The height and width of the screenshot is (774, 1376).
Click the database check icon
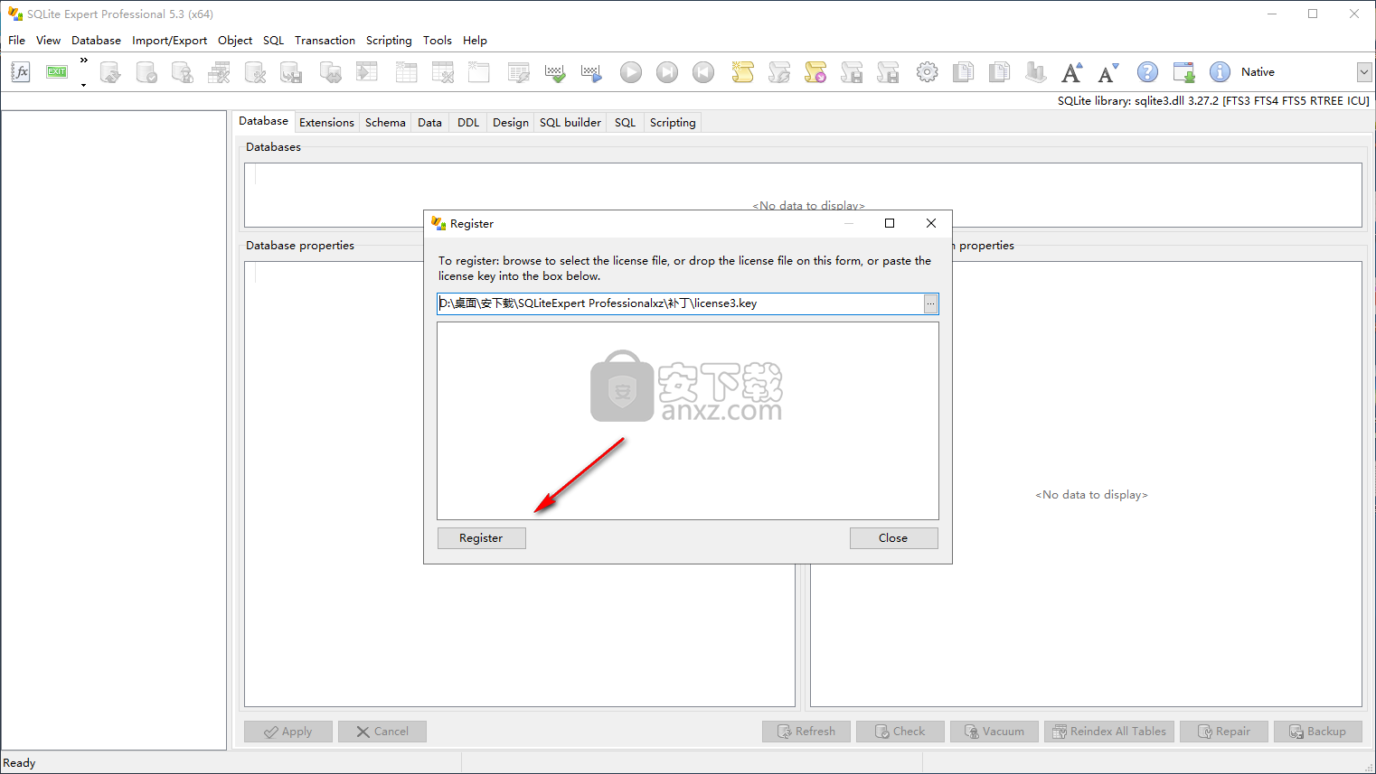(146, 72)
